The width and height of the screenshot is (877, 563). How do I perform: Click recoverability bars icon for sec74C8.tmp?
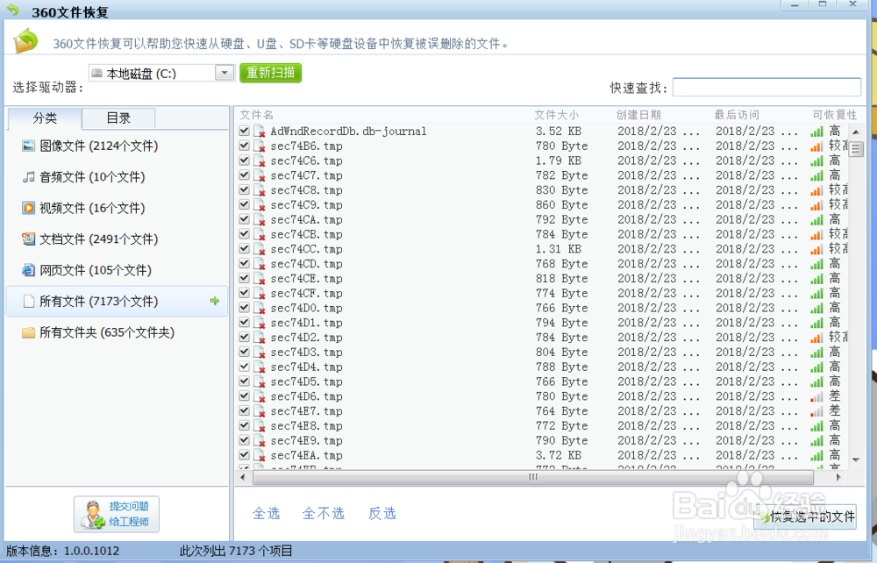coord(817,190)
